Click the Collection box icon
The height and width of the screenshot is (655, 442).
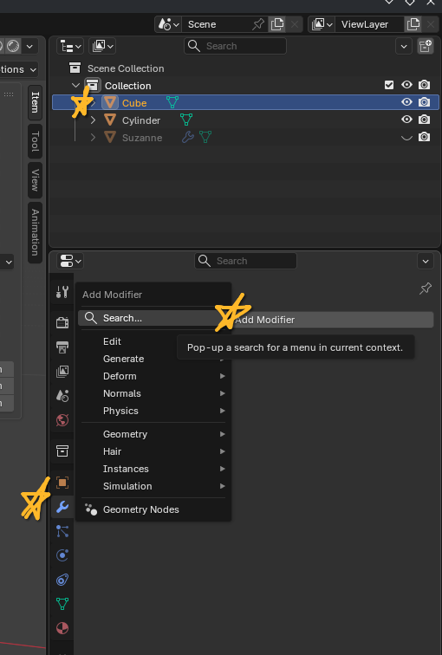coord(92,85)
